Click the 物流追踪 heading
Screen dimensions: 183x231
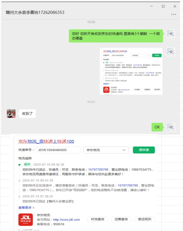25,158
